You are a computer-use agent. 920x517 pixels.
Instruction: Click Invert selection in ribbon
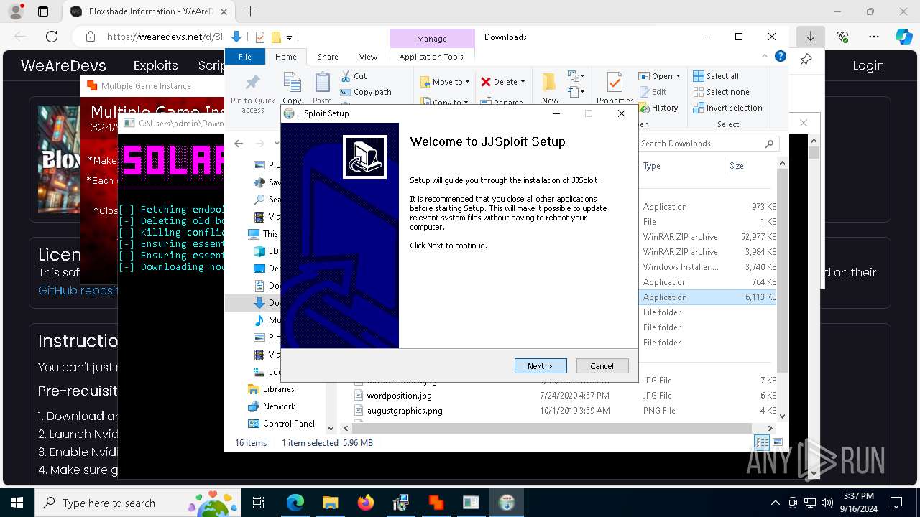(x=727, y=108)
